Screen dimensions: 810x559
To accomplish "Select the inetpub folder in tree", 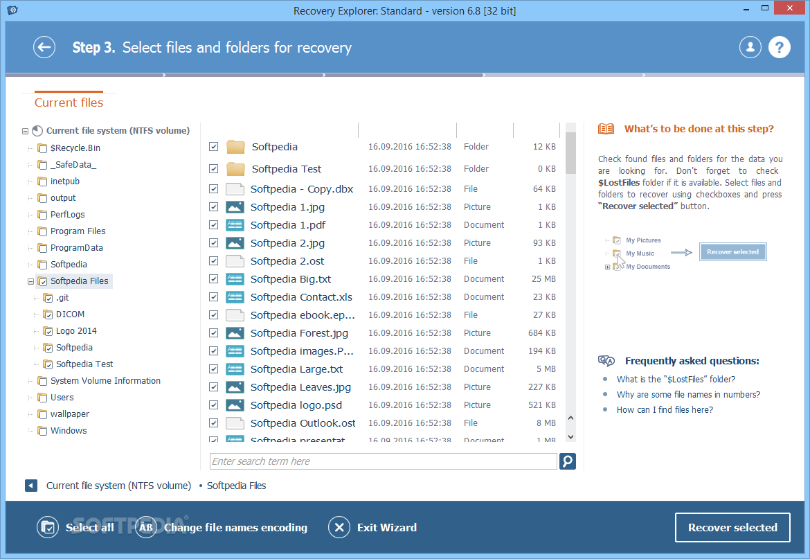I will 65,181.
